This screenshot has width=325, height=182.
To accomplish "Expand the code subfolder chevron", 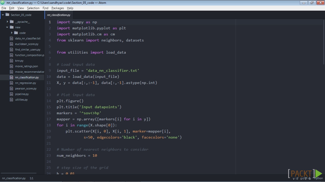I will coord(12,33).
